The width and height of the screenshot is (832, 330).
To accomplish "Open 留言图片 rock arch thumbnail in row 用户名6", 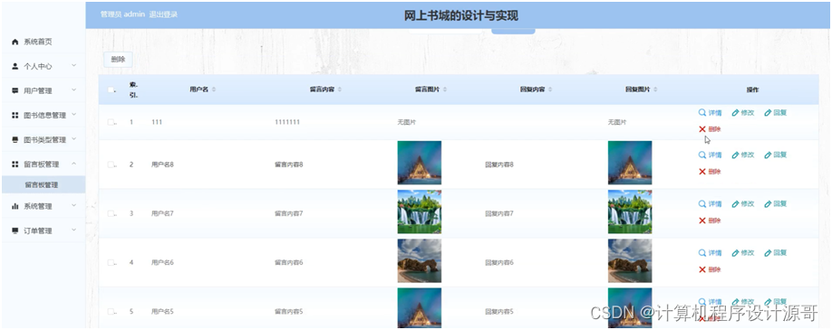I will point(420,260).
